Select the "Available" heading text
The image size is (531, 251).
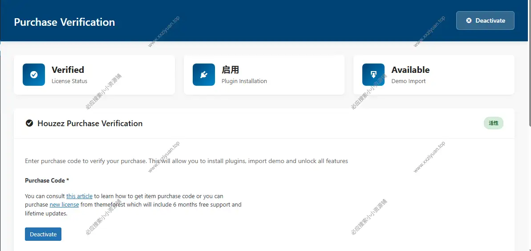click(410, 70)
